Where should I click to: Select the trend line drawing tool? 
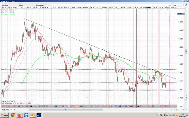[181, 5]
